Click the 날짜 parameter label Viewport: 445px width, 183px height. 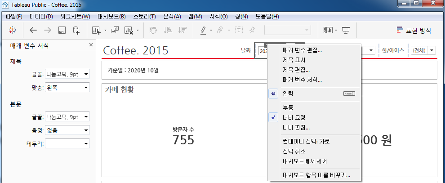[246, 50]
